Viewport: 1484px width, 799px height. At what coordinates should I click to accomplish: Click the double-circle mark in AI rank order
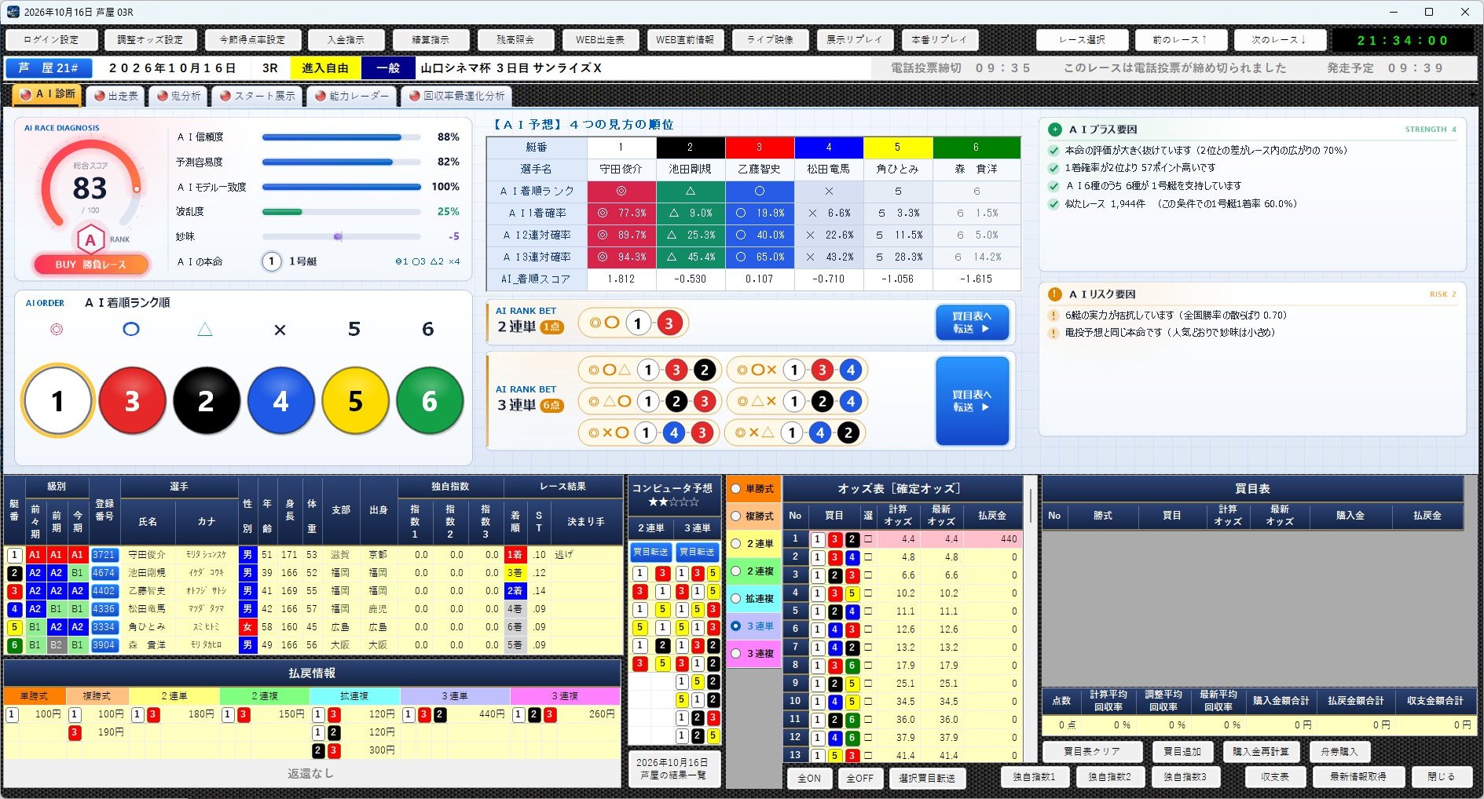(x=57, y=330)
